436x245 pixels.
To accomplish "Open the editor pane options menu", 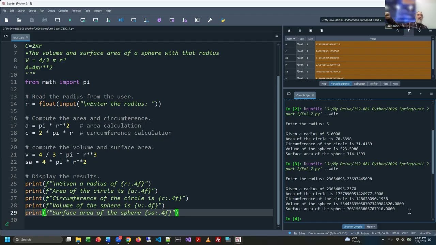I will coord(277,36).
